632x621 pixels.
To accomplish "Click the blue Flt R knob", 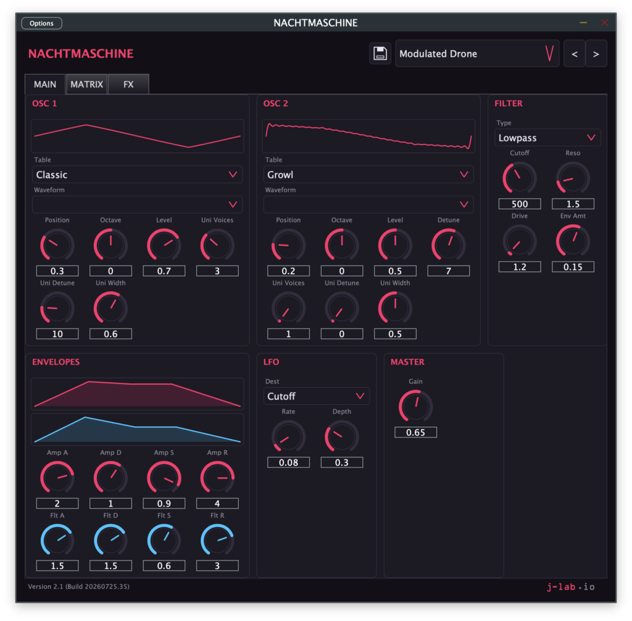I will coord(217,540).
